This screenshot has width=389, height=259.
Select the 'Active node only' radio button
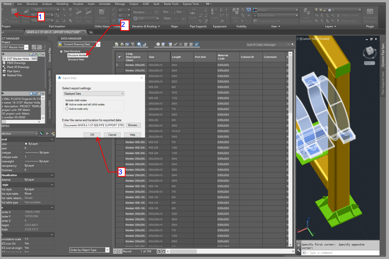[x=67, y=109]
